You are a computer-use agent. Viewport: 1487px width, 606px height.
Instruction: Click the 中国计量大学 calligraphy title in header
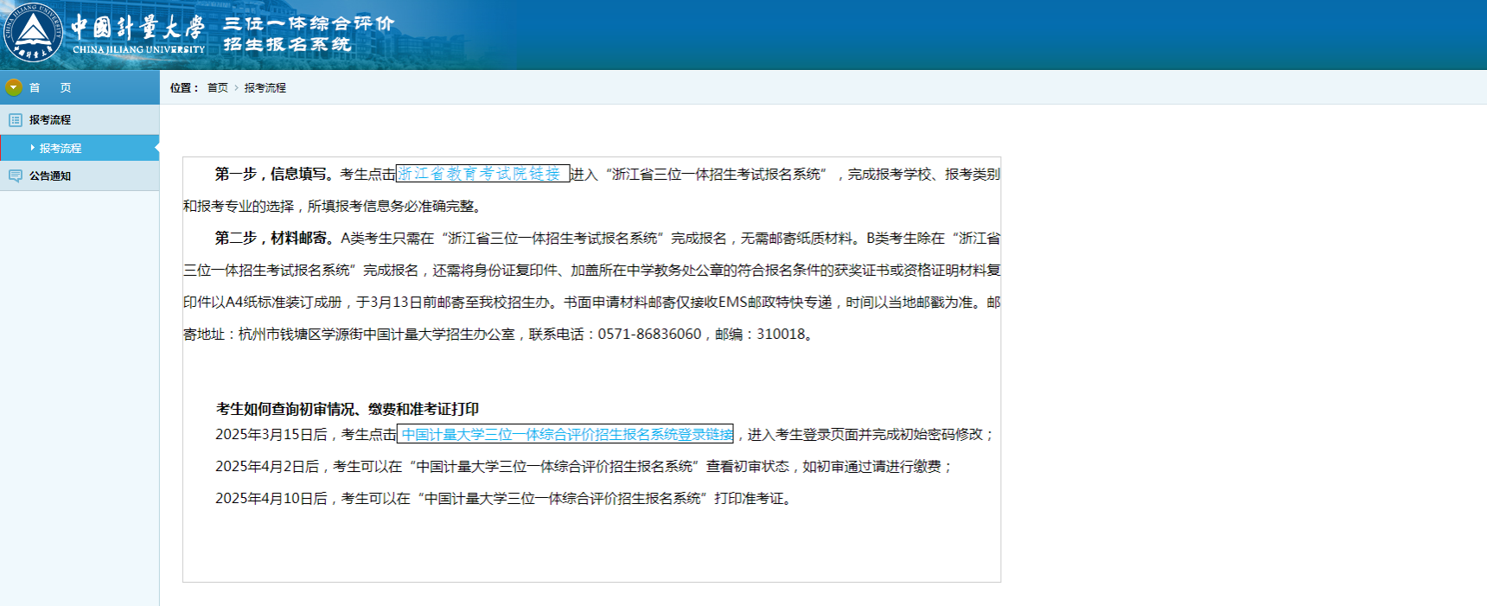pyautogui.click(x=137, y=27)
